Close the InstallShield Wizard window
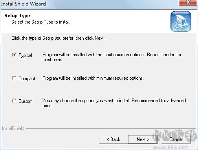The image size is (198, 150). pos(188,2)
